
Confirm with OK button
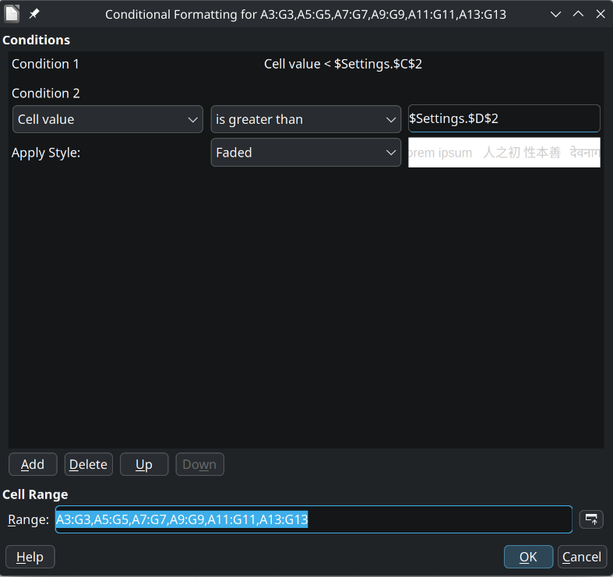pyautogui.click(x=528, y=557)
